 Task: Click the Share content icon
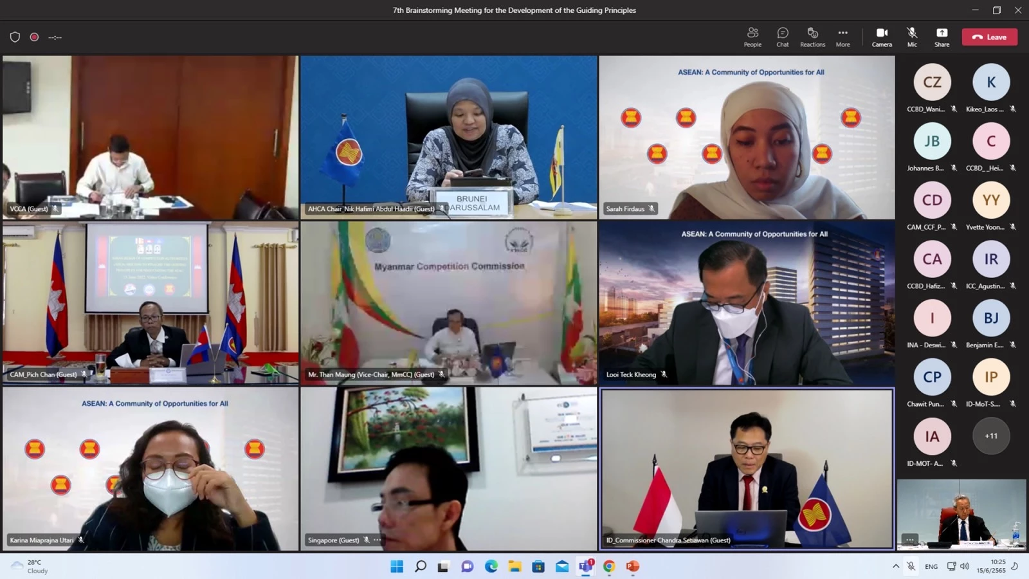tap(942, 37)
